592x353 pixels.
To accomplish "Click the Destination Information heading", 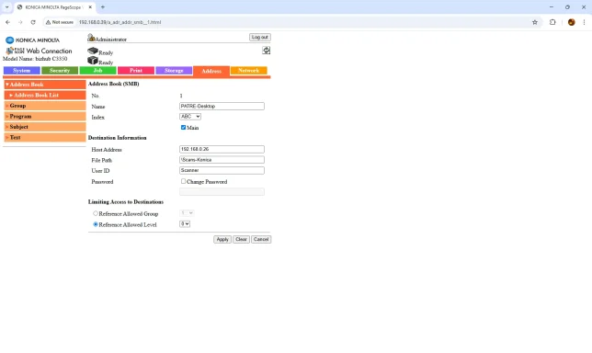I will point(118,138).
